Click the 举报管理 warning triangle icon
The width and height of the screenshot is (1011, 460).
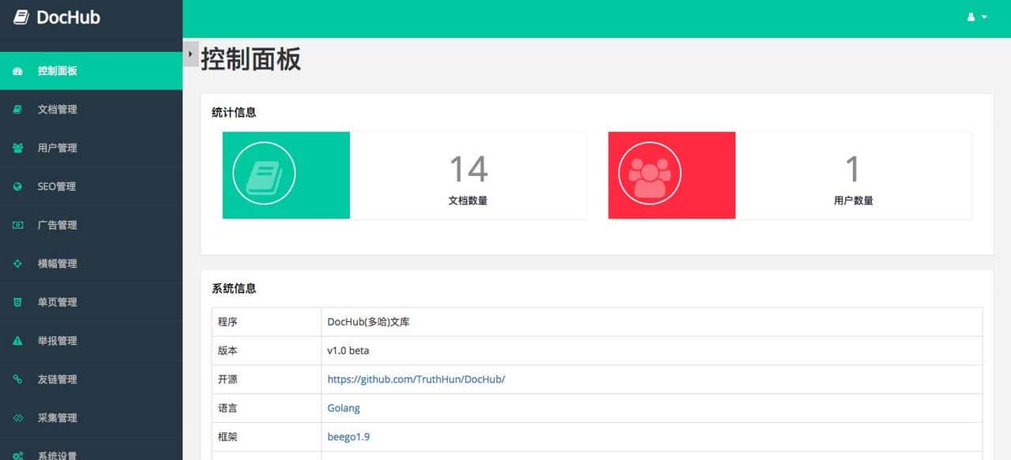click(17, 341)
